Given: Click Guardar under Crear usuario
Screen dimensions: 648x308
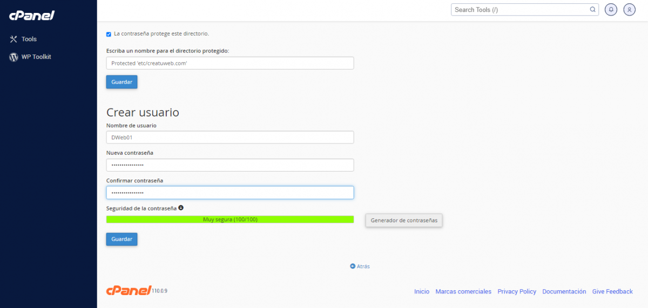Looking at the screenshot, I should [122, 239].
